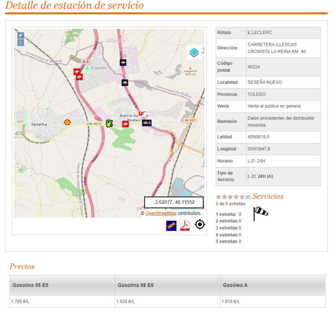The width and height of the screenshot is (335, 314).
Task: Zoom out on the map
Action: coord(21,43)
